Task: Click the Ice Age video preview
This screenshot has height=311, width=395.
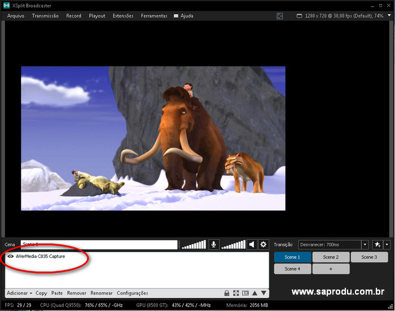Action: pos(153,138)
